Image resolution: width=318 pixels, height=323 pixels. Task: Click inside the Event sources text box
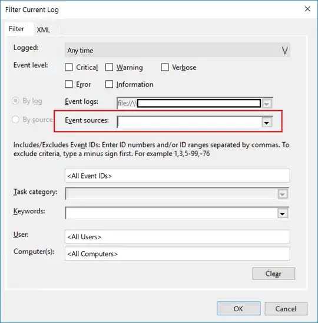click(x=190, y=123)
